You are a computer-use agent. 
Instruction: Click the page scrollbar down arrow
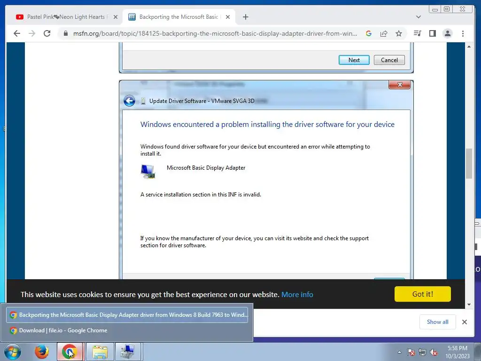[469, 305]
